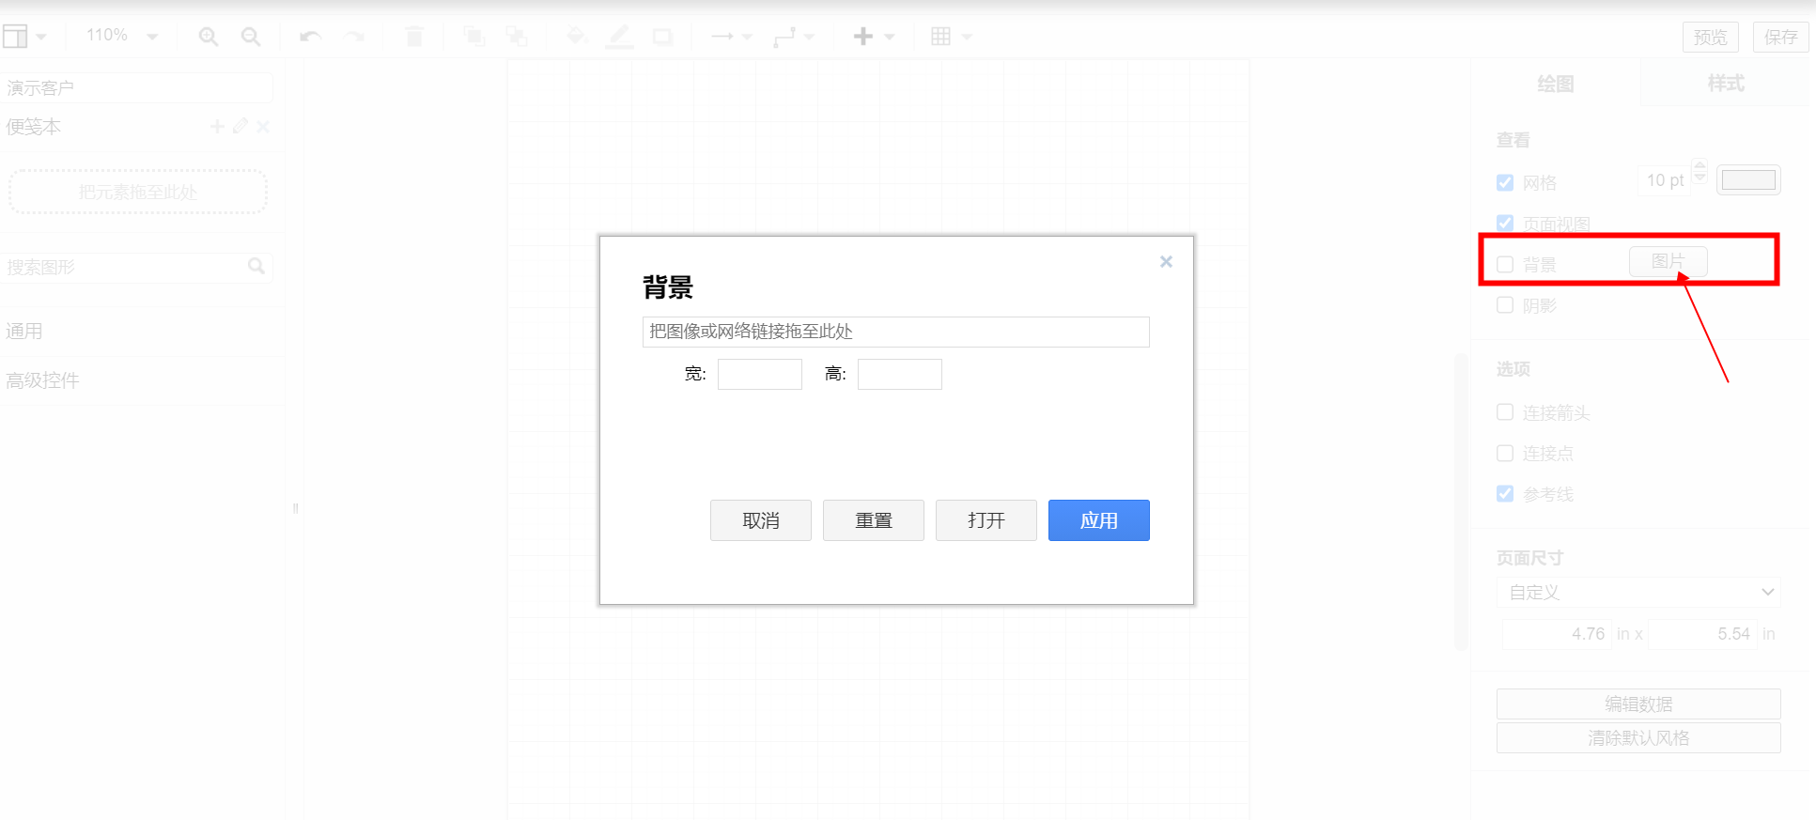Click the zoom out magnifier icon
Image resolution: width=1816 pixels, height=820 pixels.
[250, 37]
